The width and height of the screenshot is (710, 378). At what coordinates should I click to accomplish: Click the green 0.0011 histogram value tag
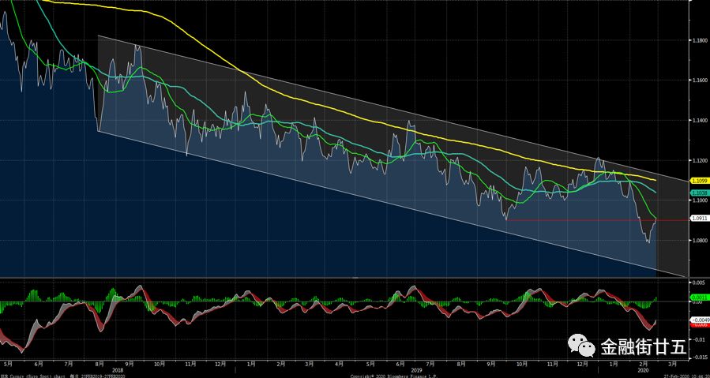click(x=699, y=298)
